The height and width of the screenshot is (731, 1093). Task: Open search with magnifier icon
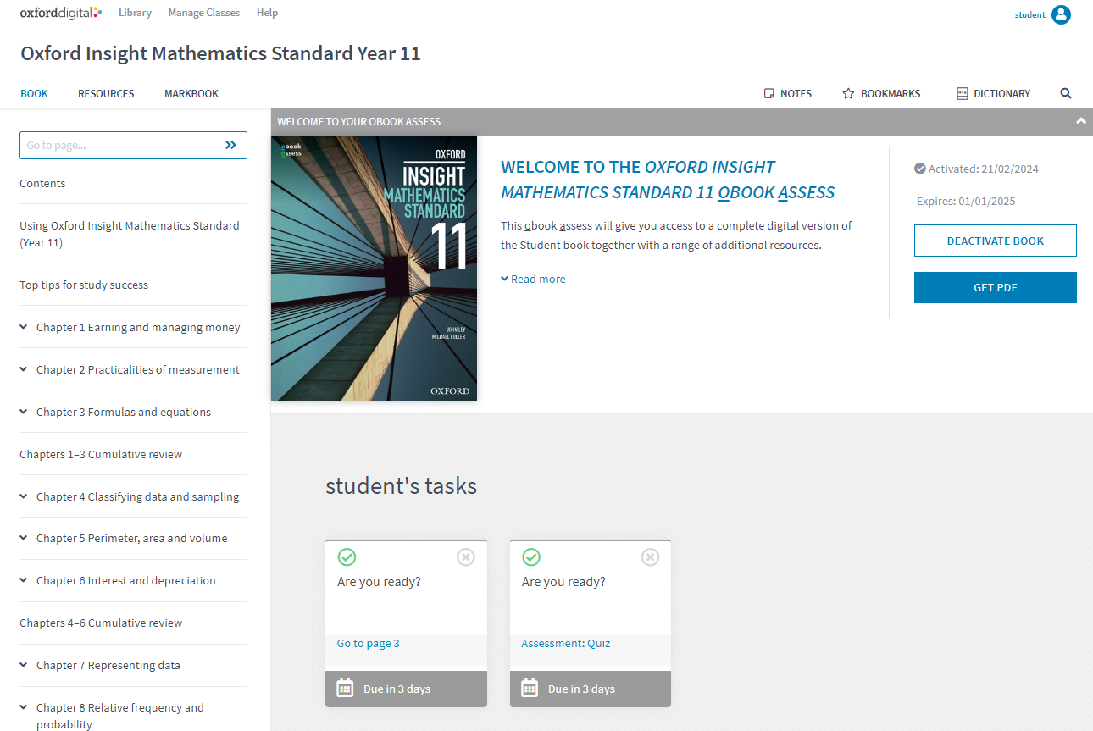tap(1066, 93)
